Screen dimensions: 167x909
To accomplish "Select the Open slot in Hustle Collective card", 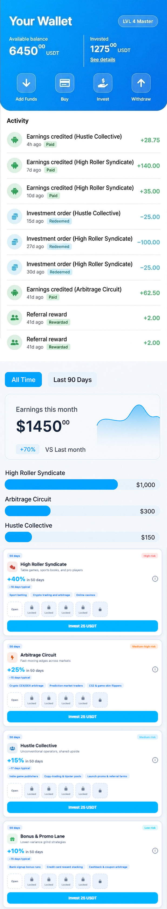I will pyautogui.click(x=15, y=791).
